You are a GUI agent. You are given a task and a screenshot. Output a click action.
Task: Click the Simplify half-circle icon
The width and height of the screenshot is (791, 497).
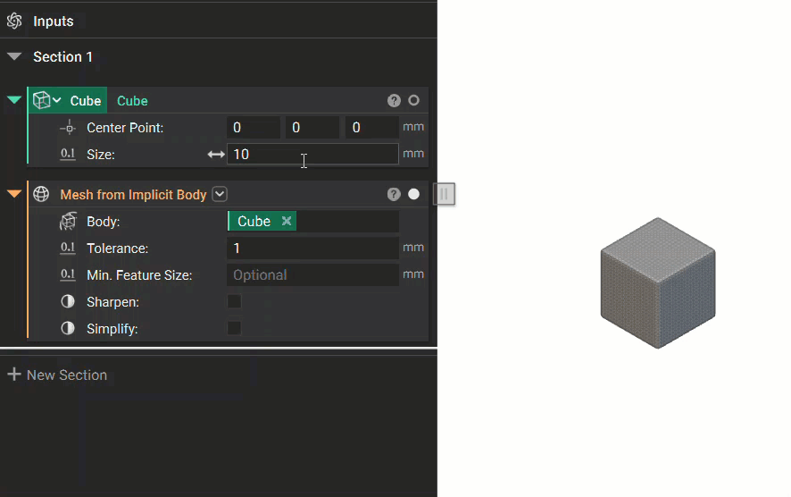pos(68,328)
